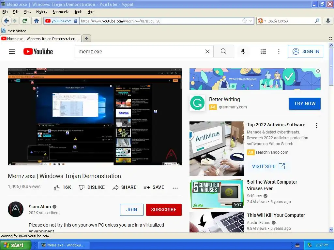Screen dimensions: 334x250
Task: Open the View menu
Action: coord(27,12)
